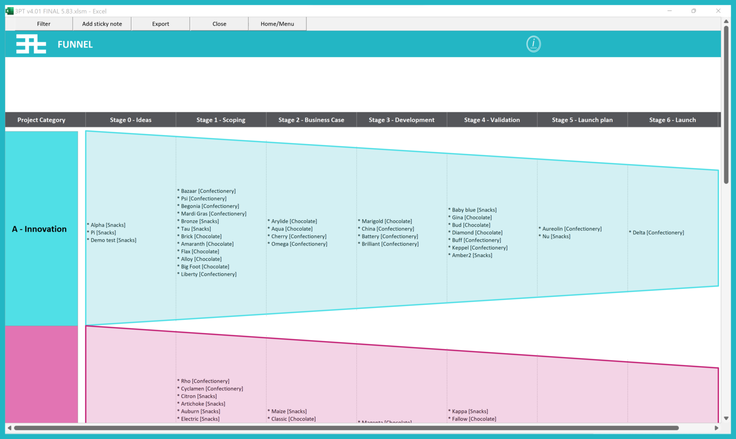Viewport: 736px width, 439px height.
Task: Click the Close button in toolbar
Action: pos(219,24)
